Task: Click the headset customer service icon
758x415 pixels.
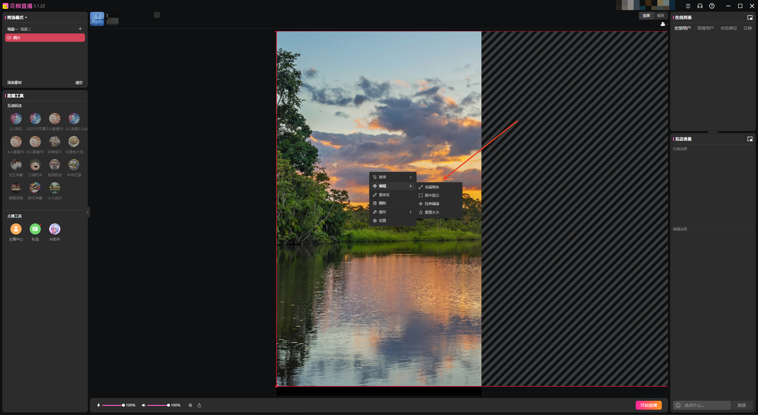Action: 700,6
